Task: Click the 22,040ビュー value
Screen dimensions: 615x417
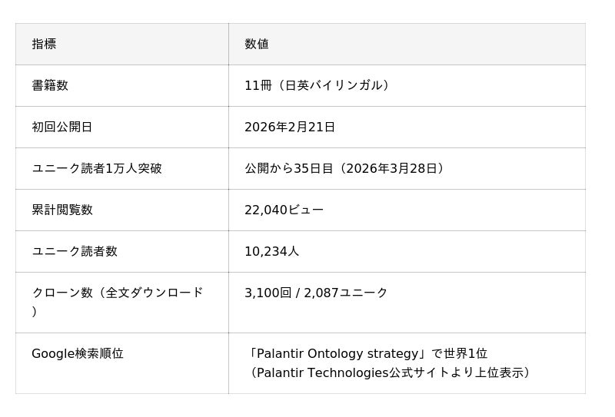Action: [284, 210]
